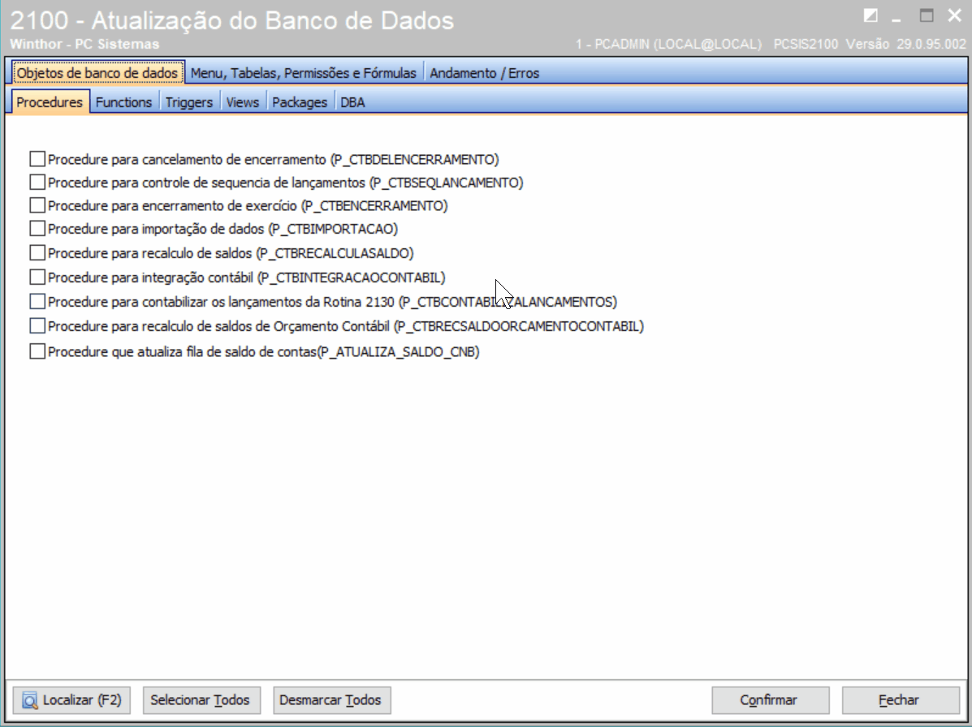Screen dimensions: 972x727
Task: Enable the P_ATUALIZA_SALDO_CNB procedure checkbox
Action: (x=37, y=351)
